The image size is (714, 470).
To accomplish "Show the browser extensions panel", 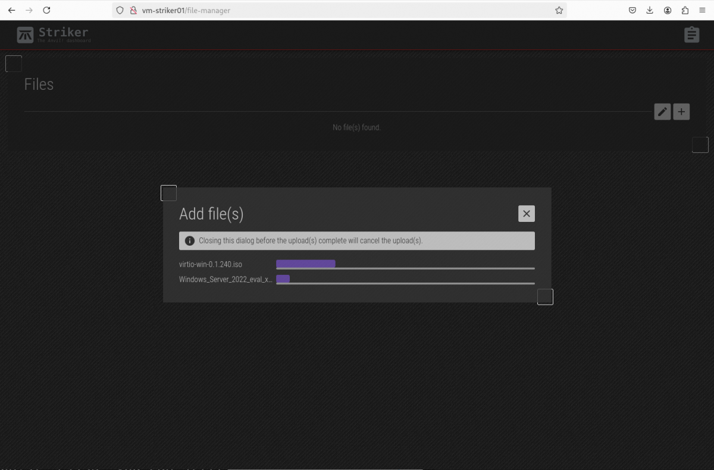I will (x=685, y=10).
